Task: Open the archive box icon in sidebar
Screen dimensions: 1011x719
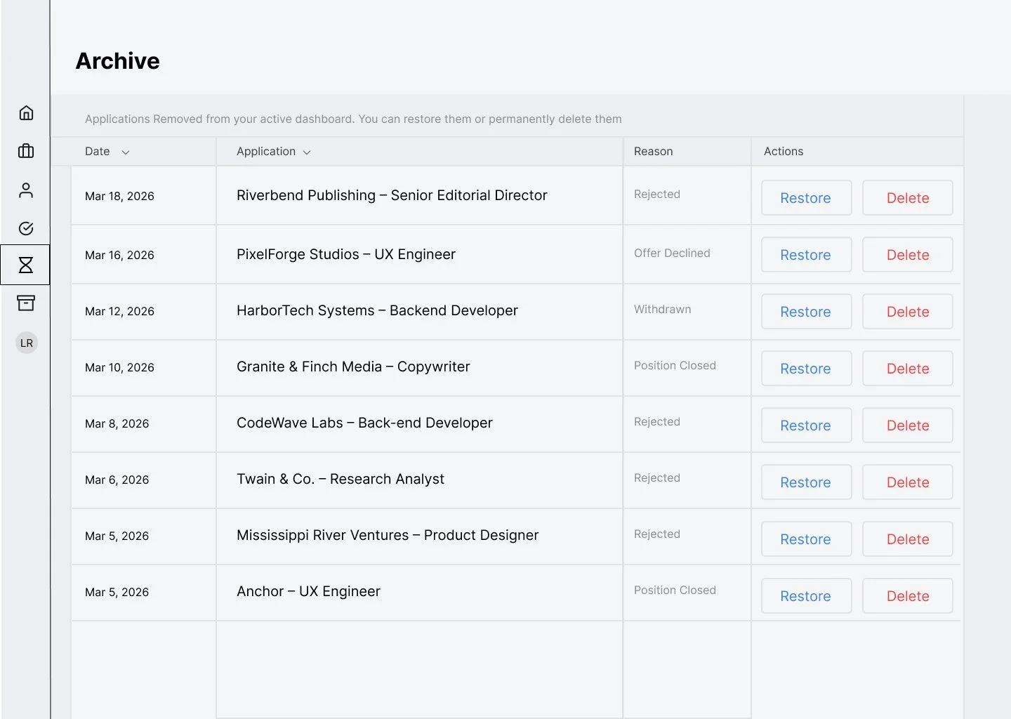Action: point(26,303)
